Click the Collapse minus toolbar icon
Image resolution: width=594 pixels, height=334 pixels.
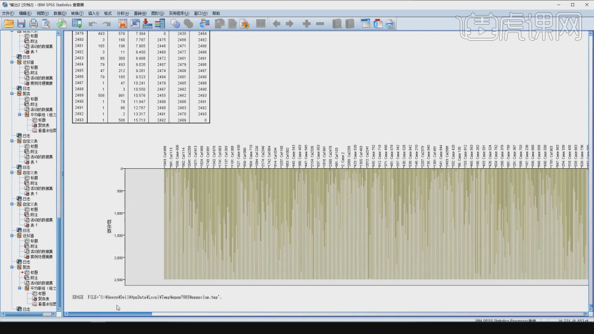[320, 23]
